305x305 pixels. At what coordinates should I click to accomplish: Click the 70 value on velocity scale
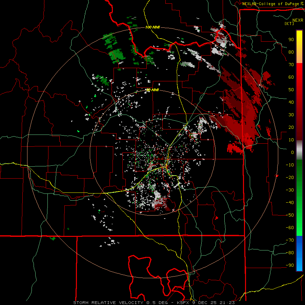(291, 65)
